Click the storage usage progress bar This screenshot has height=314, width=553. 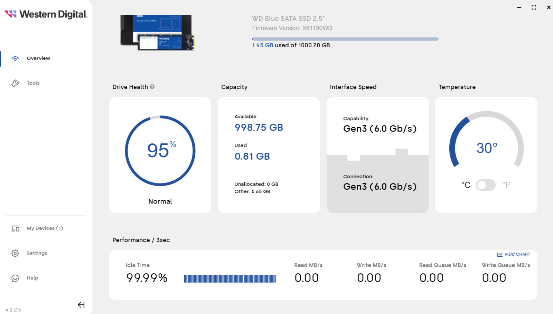coord(345,39)
